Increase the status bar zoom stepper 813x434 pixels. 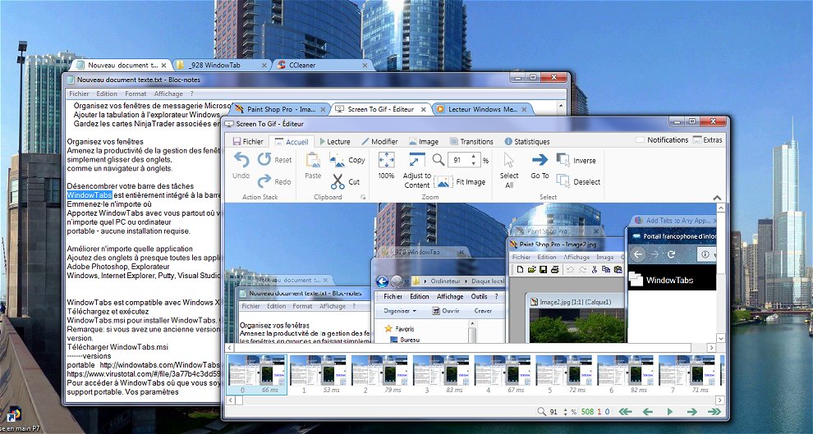coord(565,409)
